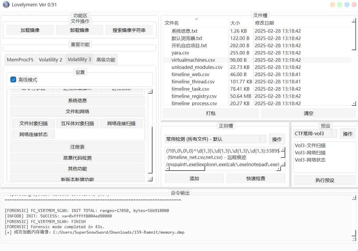Click 操作 button in the 正则槽 panel
Screen dimensions: 358x251
point(277,139)
